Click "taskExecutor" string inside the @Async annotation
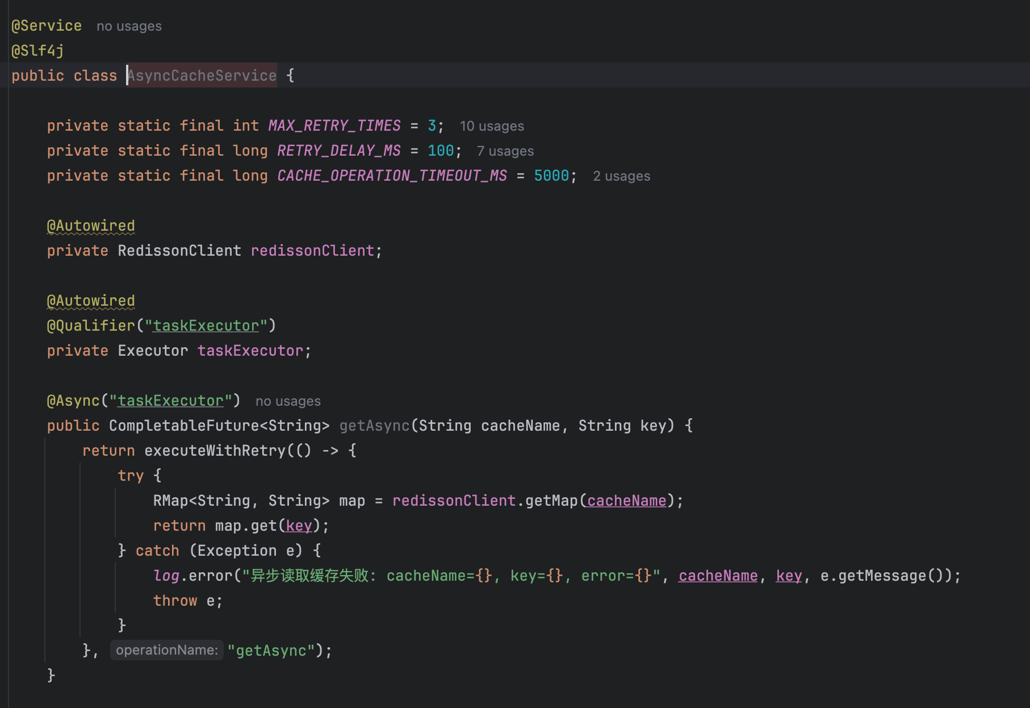 [170, 401]
